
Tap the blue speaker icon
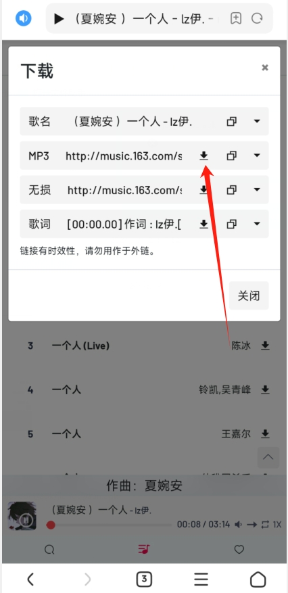[x=24, y=18]
